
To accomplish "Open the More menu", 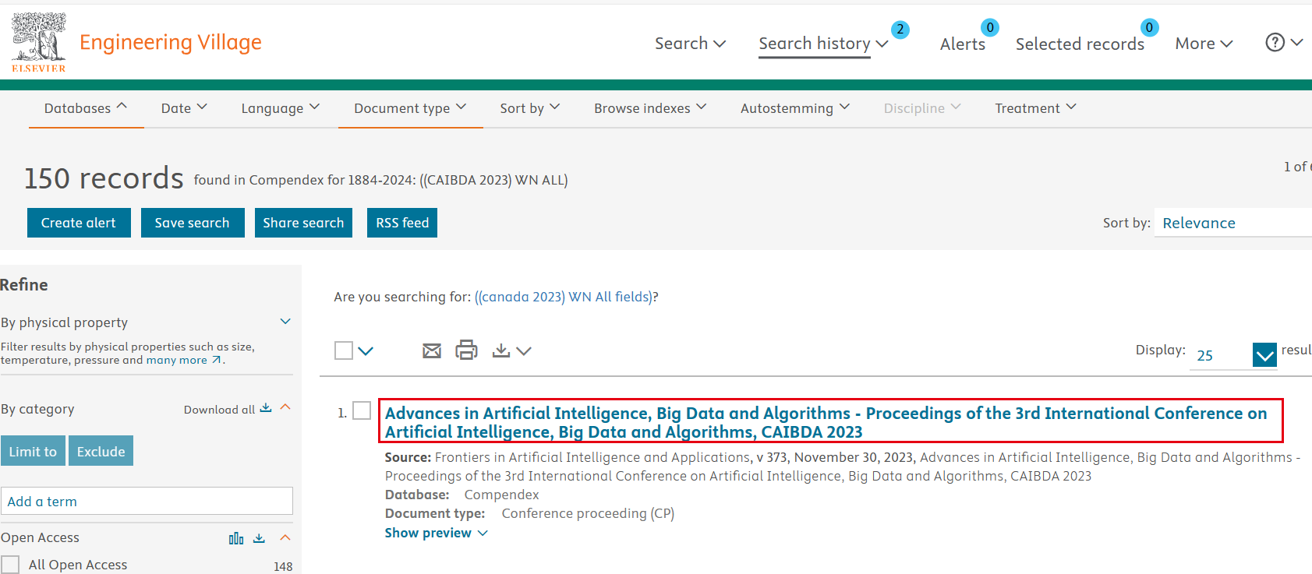I will point(1204,44).
